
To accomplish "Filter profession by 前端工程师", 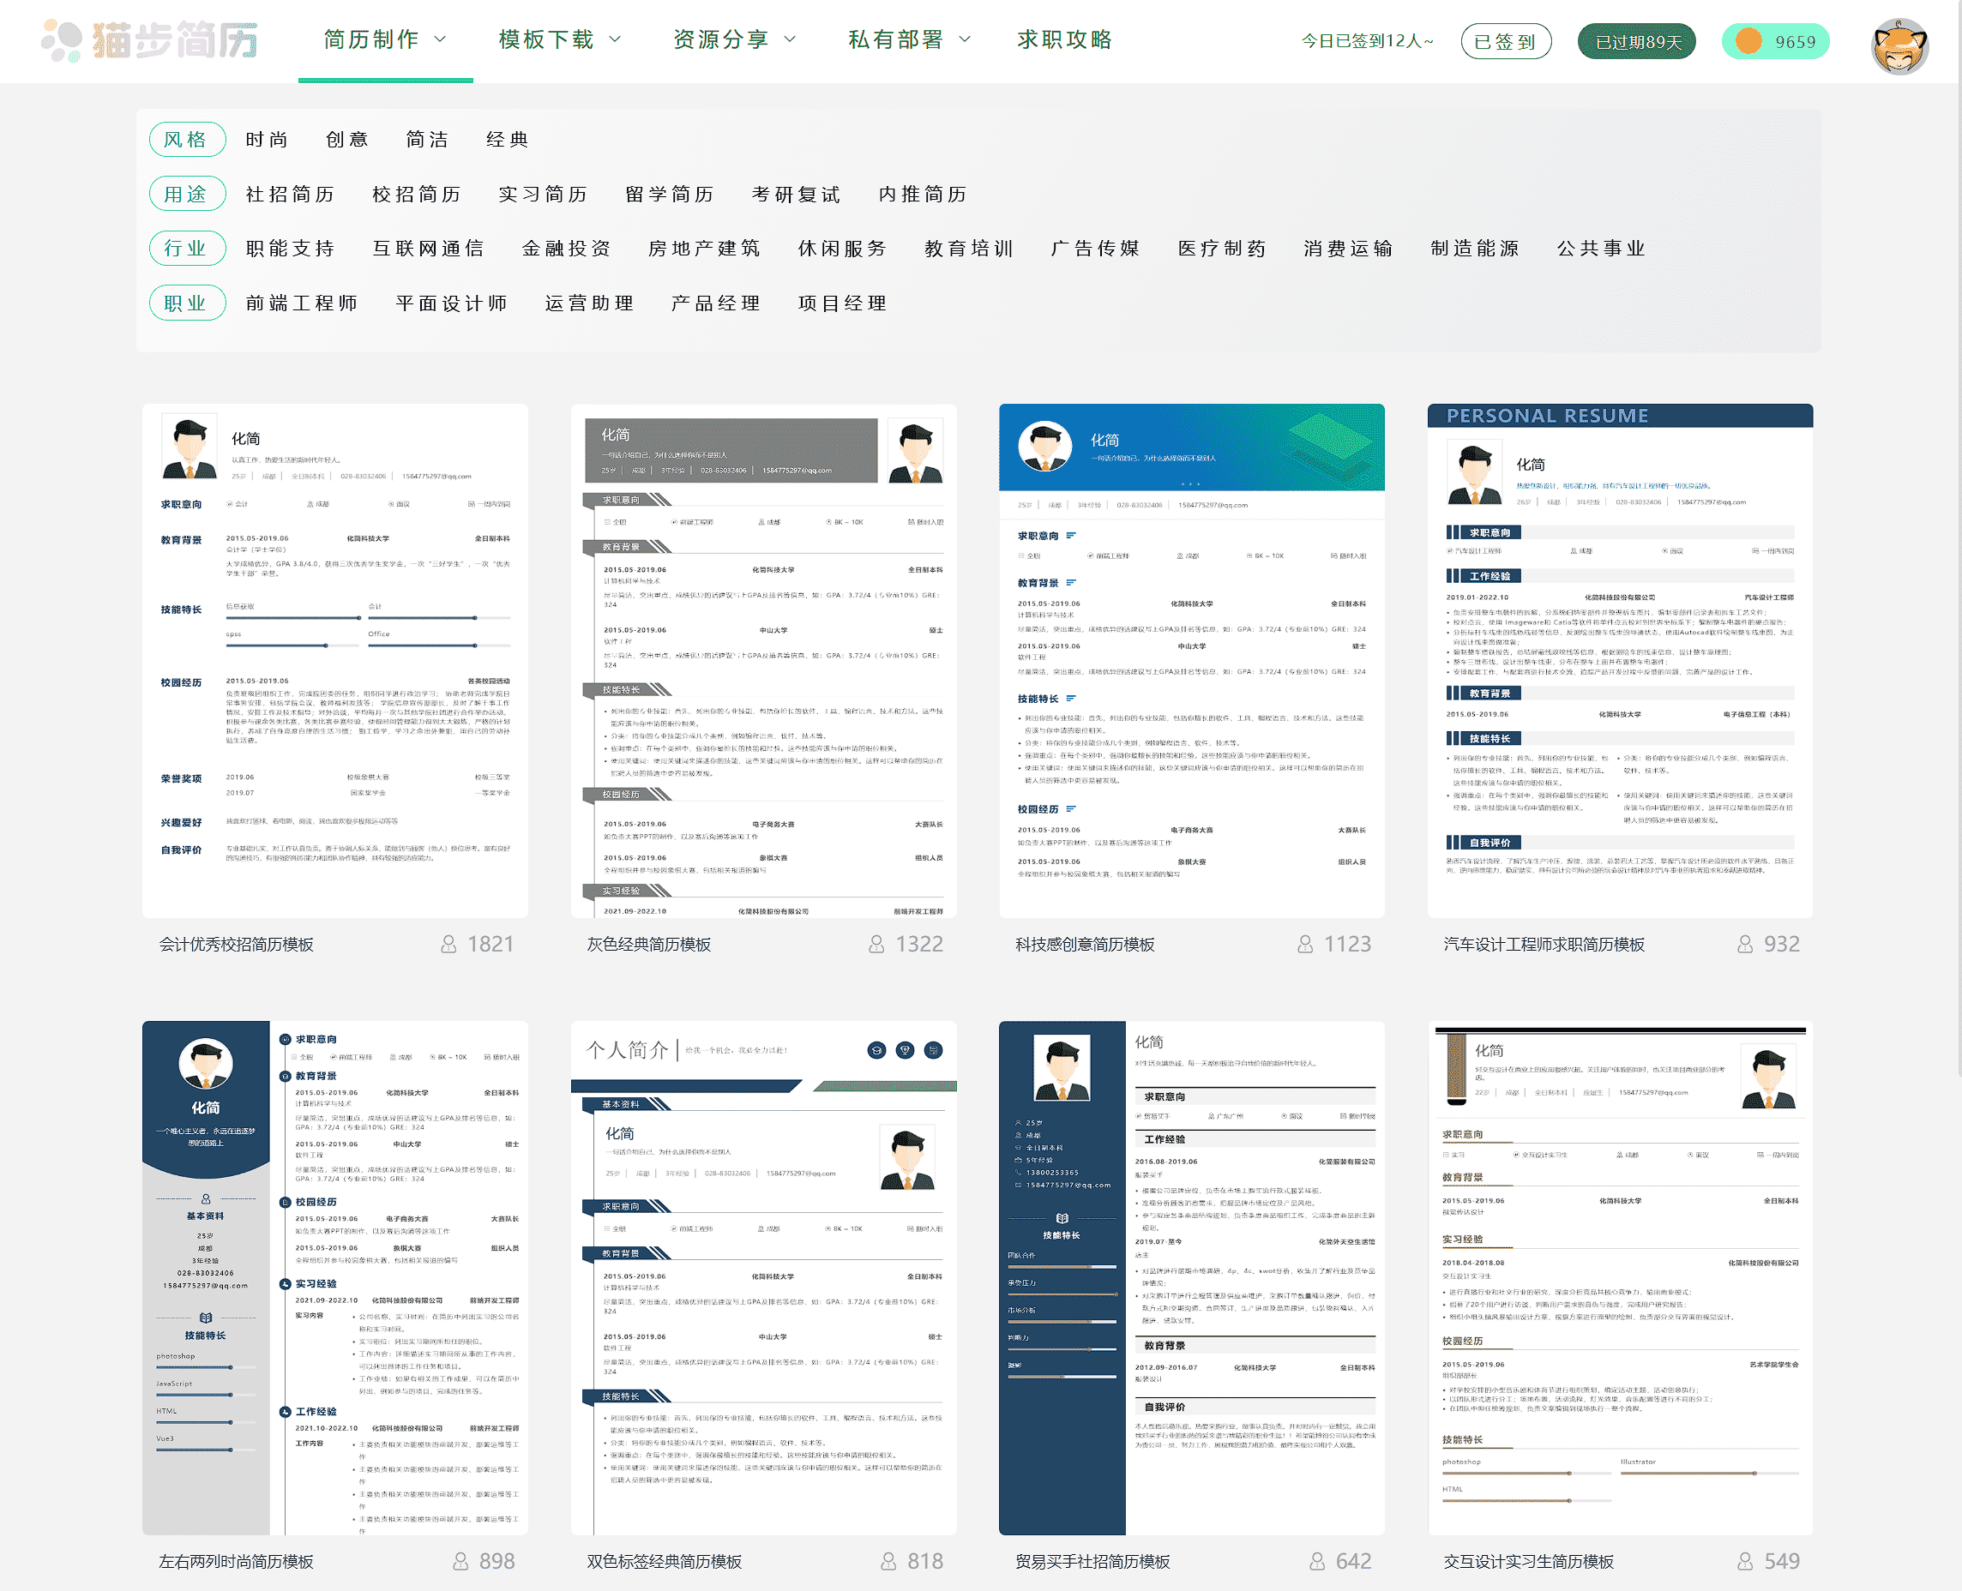I will [x=302, y=303].
